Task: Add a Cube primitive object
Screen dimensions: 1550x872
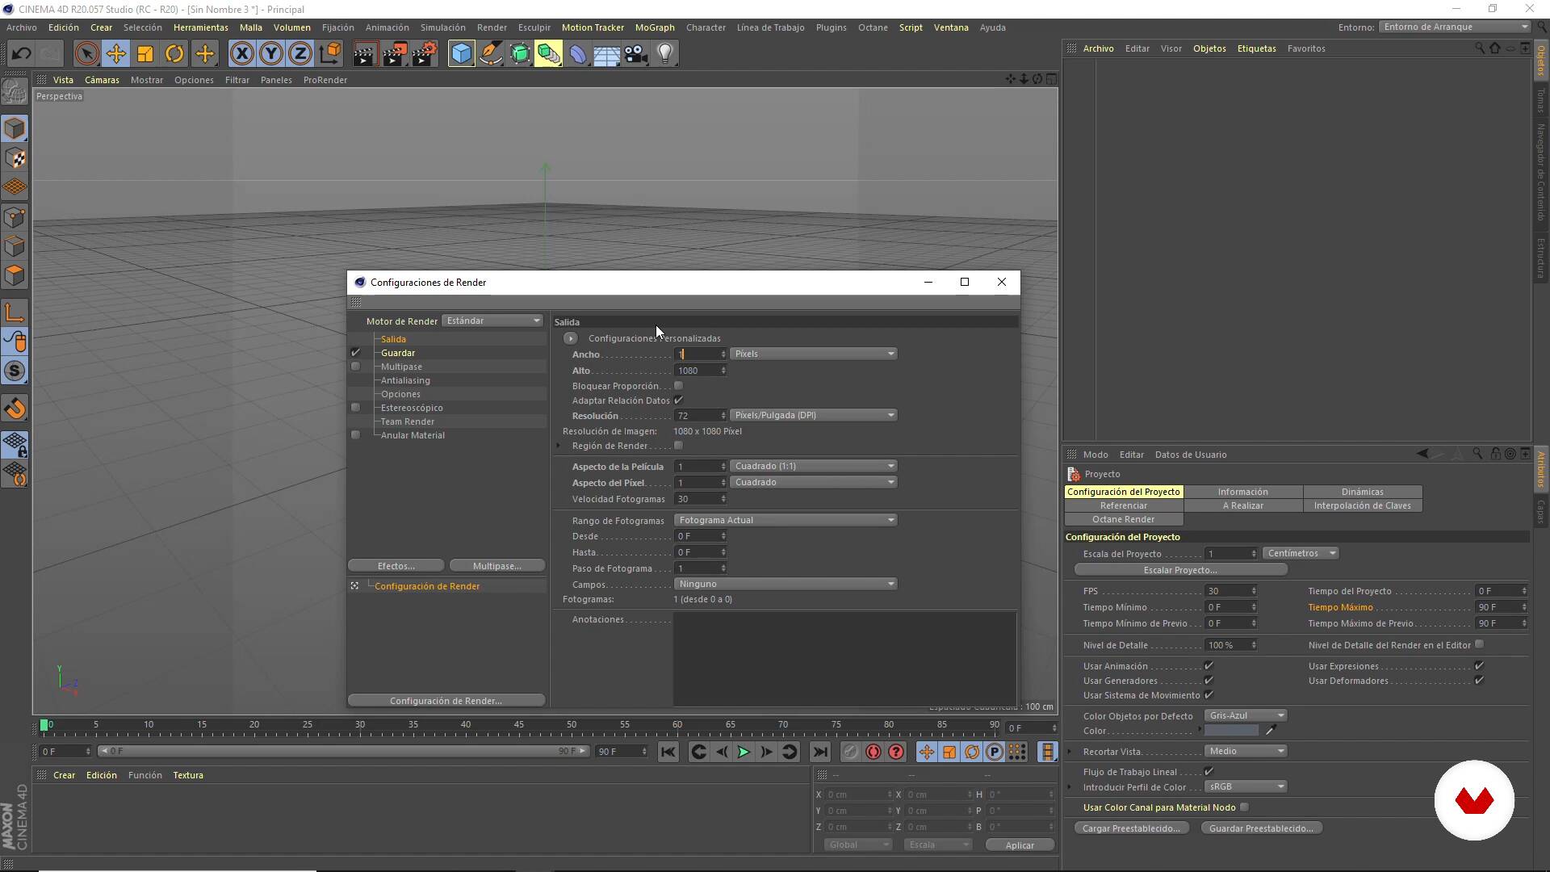Action: pyautogui.click(x=461, y=54)
